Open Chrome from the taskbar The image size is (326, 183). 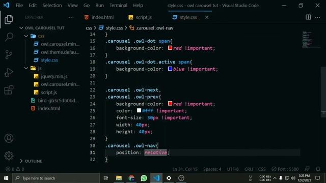point(131,178)
